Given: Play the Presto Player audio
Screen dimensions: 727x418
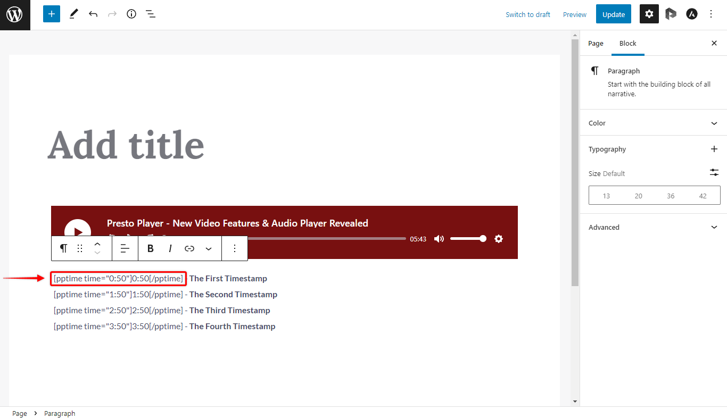Looking at the screenshot, I should click(78, 232).
